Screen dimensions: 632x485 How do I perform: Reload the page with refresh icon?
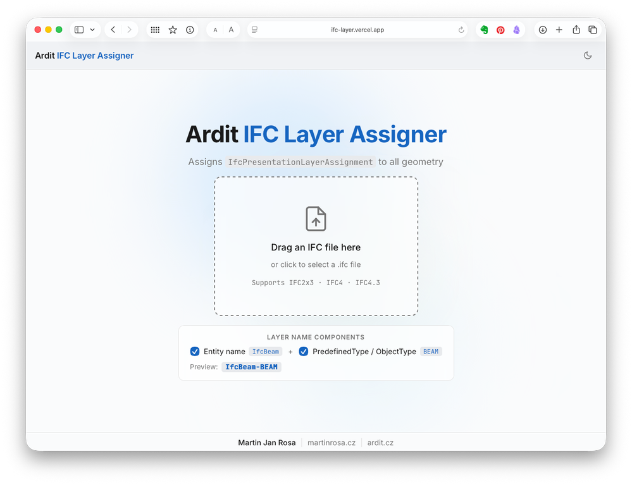click(x=461, y=30)
